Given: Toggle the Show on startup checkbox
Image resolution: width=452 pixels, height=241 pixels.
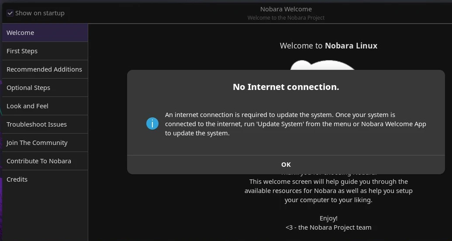Looking at the screenshot, I should point(10,13).
